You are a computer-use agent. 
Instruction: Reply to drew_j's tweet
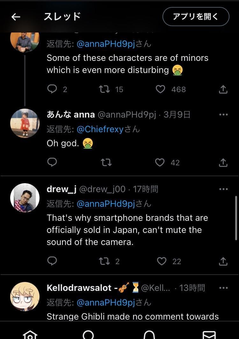(x=52, y=261)
